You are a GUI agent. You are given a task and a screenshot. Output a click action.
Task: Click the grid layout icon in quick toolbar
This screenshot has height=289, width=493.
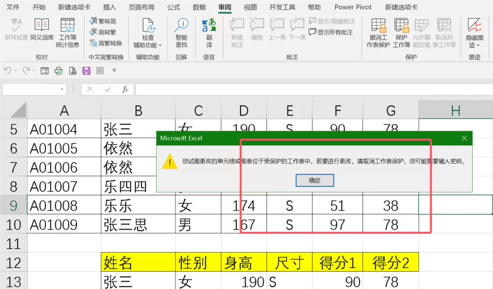point(100,71)
